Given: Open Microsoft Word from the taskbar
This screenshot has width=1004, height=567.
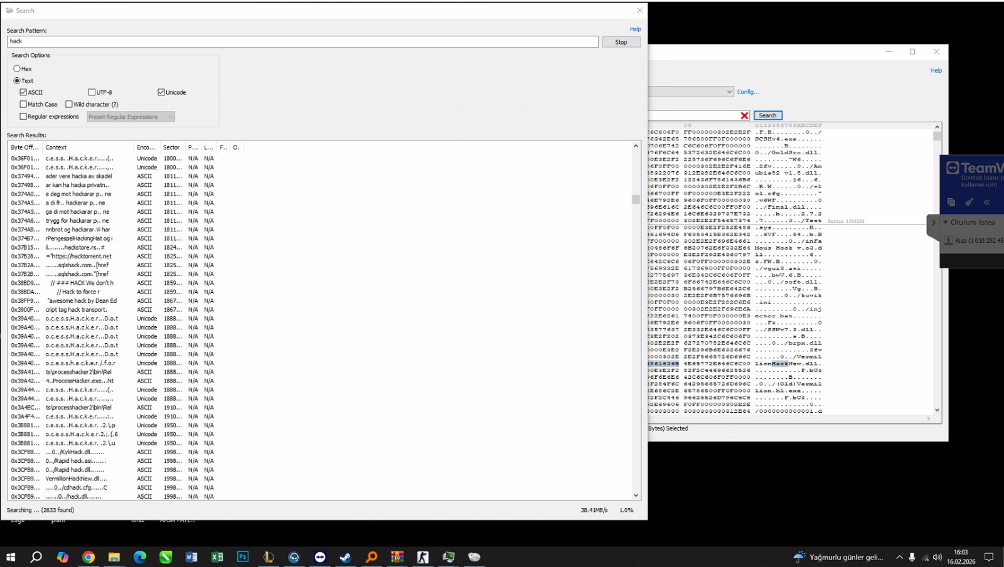Looking at the screenshot, I should click(191, 557).
